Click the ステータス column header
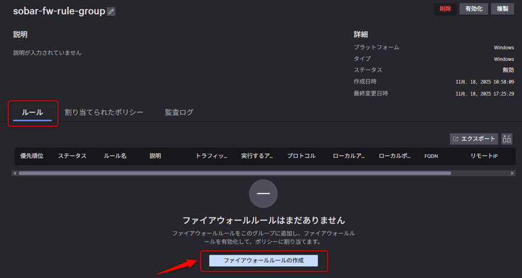Image resolution: width=522 pixels, height=278 pixels. point(72,156)
